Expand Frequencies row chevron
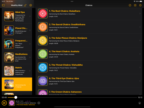The image size is (144, 108). click(30, 44)
